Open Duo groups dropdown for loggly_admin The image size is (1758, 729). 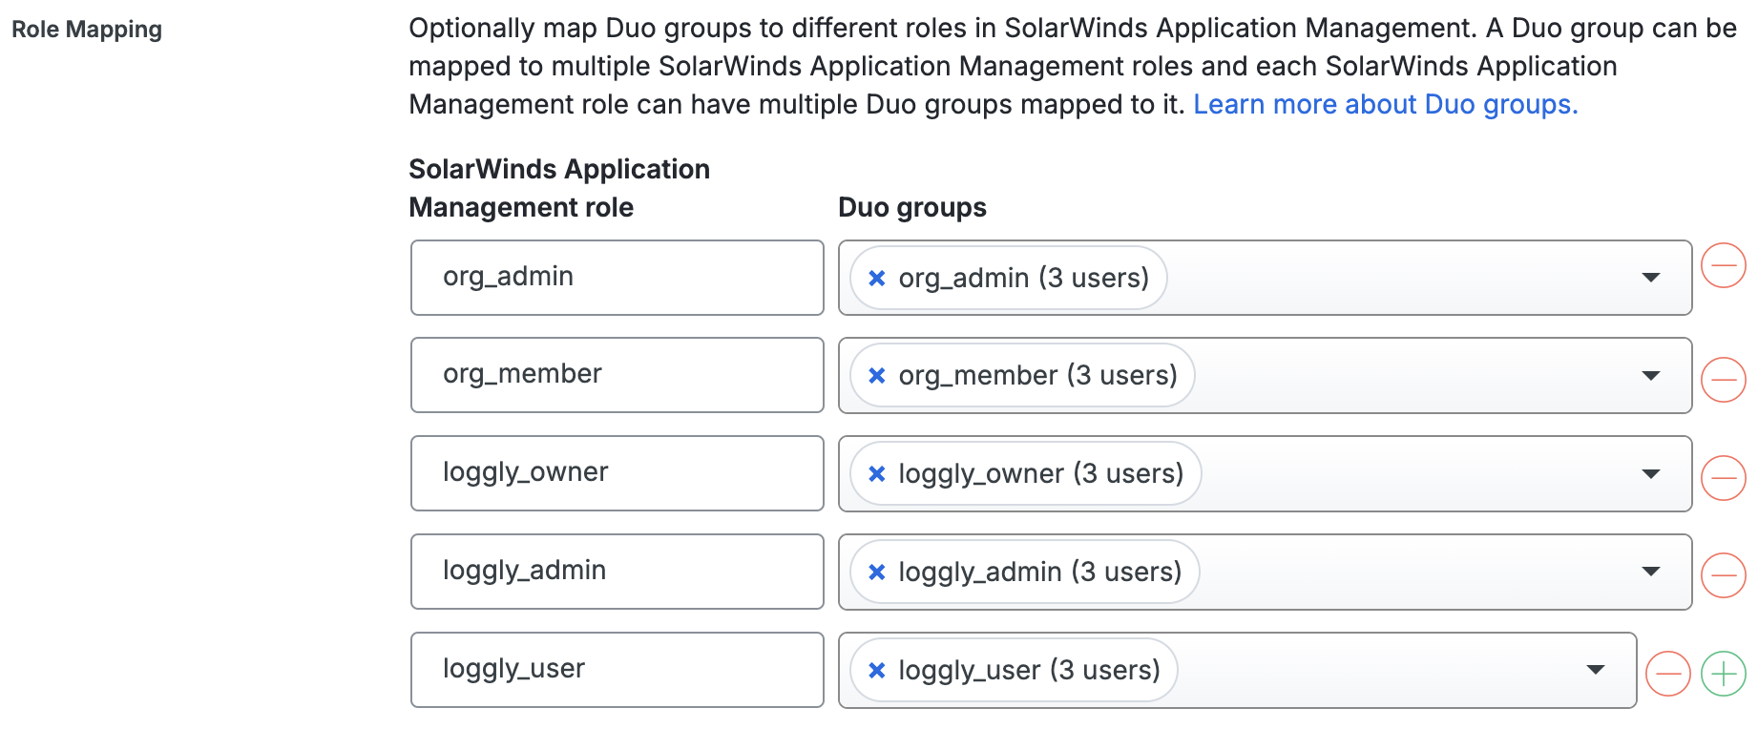1650,573
